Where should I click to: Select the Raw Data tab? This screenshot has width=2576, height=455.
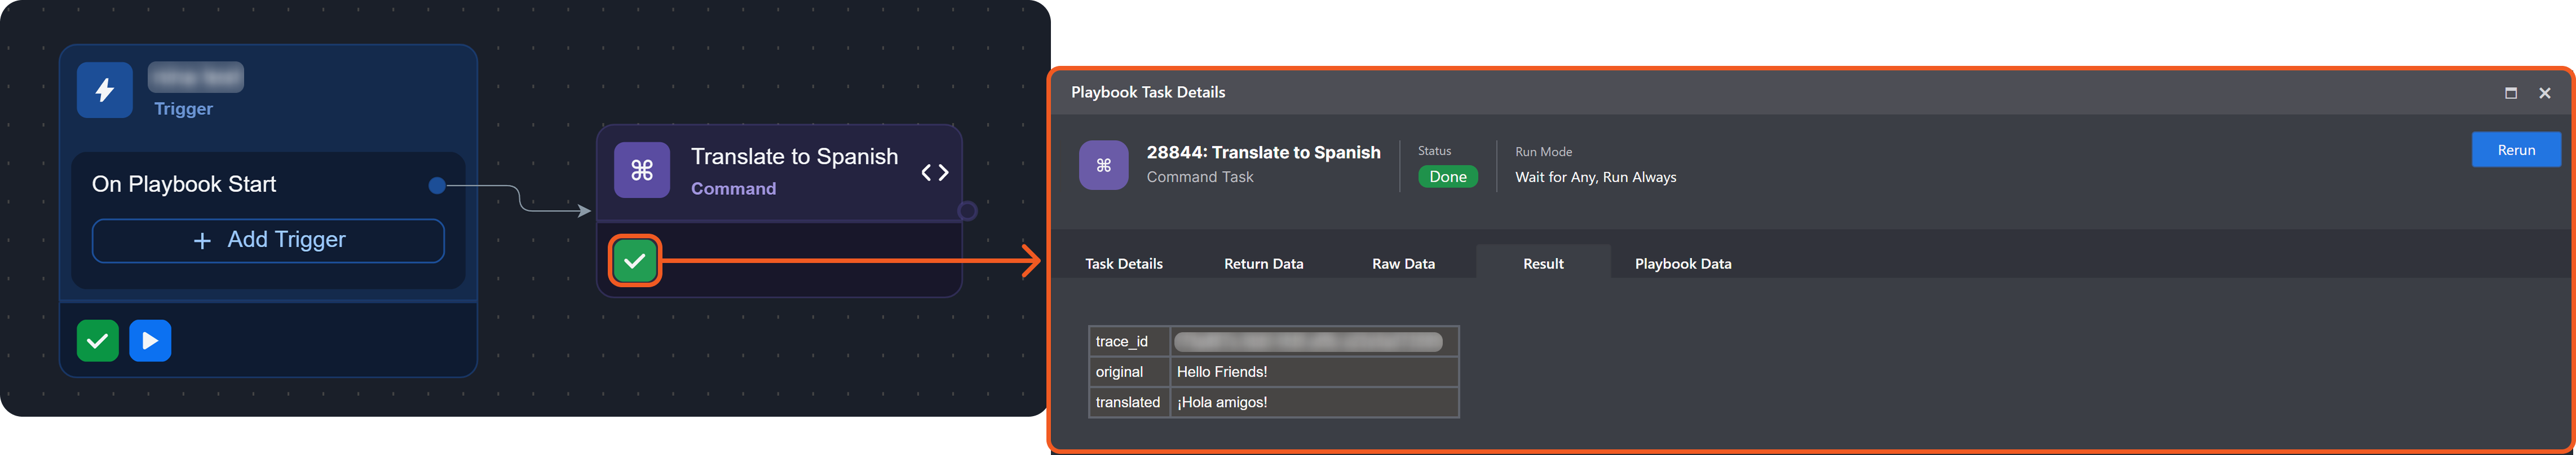pyautogui.click(x=1403, y=264)
